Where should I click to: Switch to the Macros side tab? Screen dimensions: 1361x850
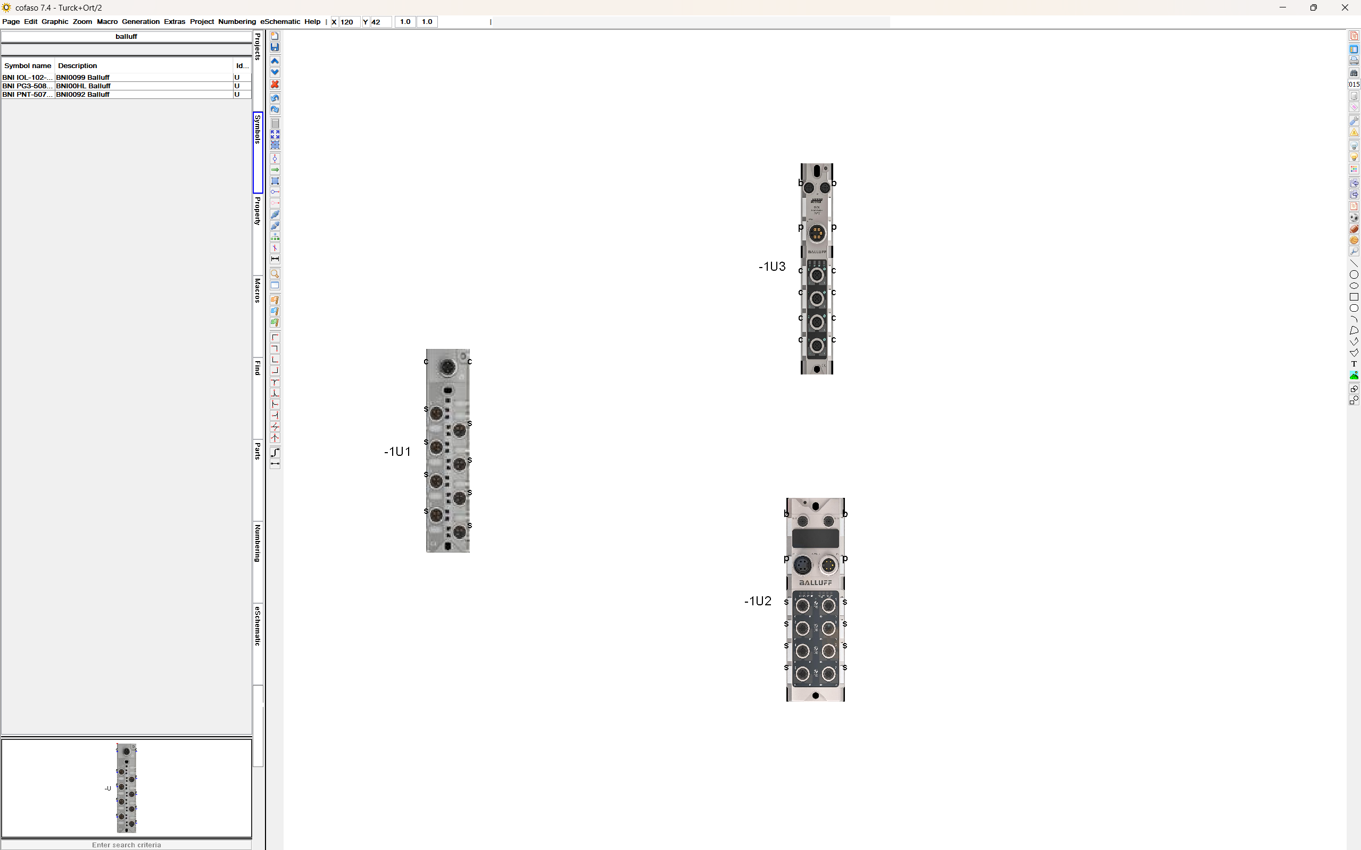click(x=258, y=290)
